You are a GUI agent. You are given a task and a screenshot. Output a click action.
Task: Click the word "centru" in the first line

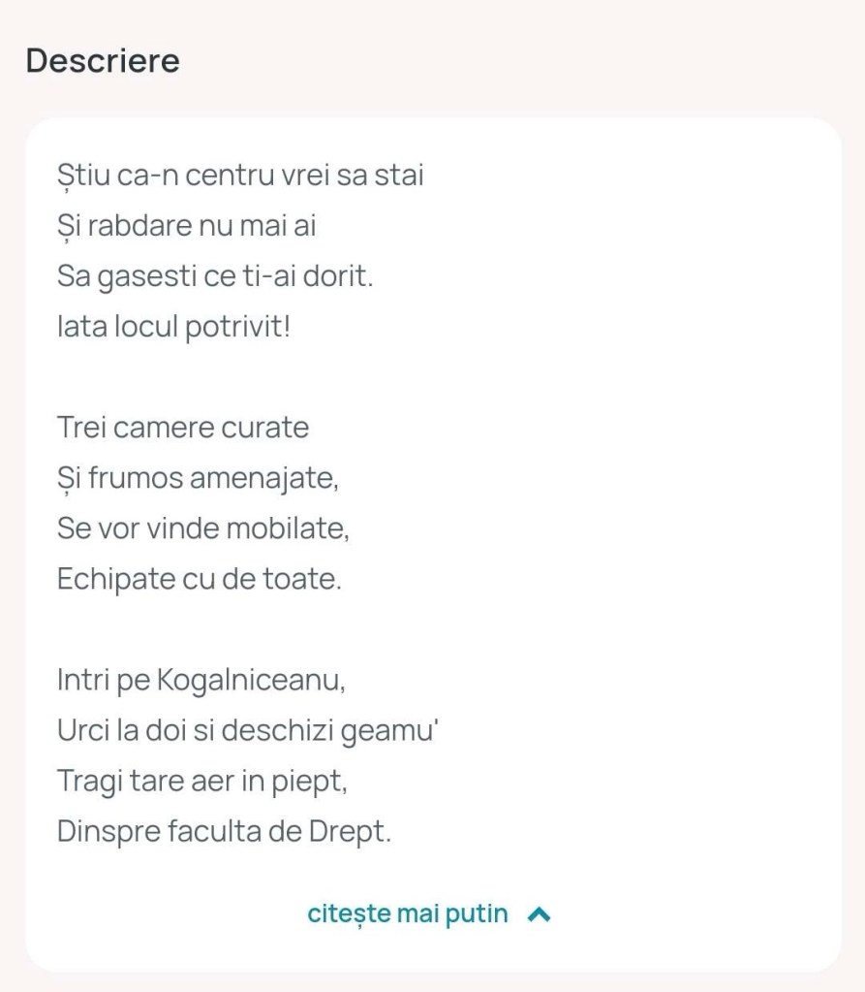pyautogui.click(x=228, y=176)
